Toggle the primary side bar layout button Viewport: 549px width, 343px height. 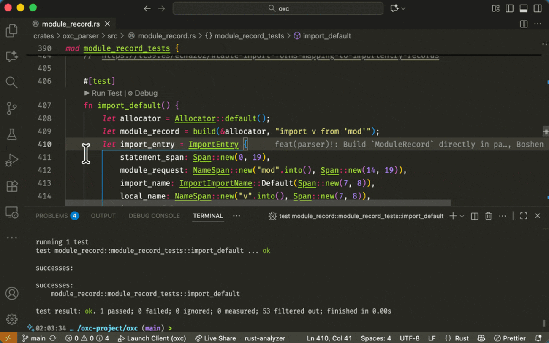click(x=510, y=8)
